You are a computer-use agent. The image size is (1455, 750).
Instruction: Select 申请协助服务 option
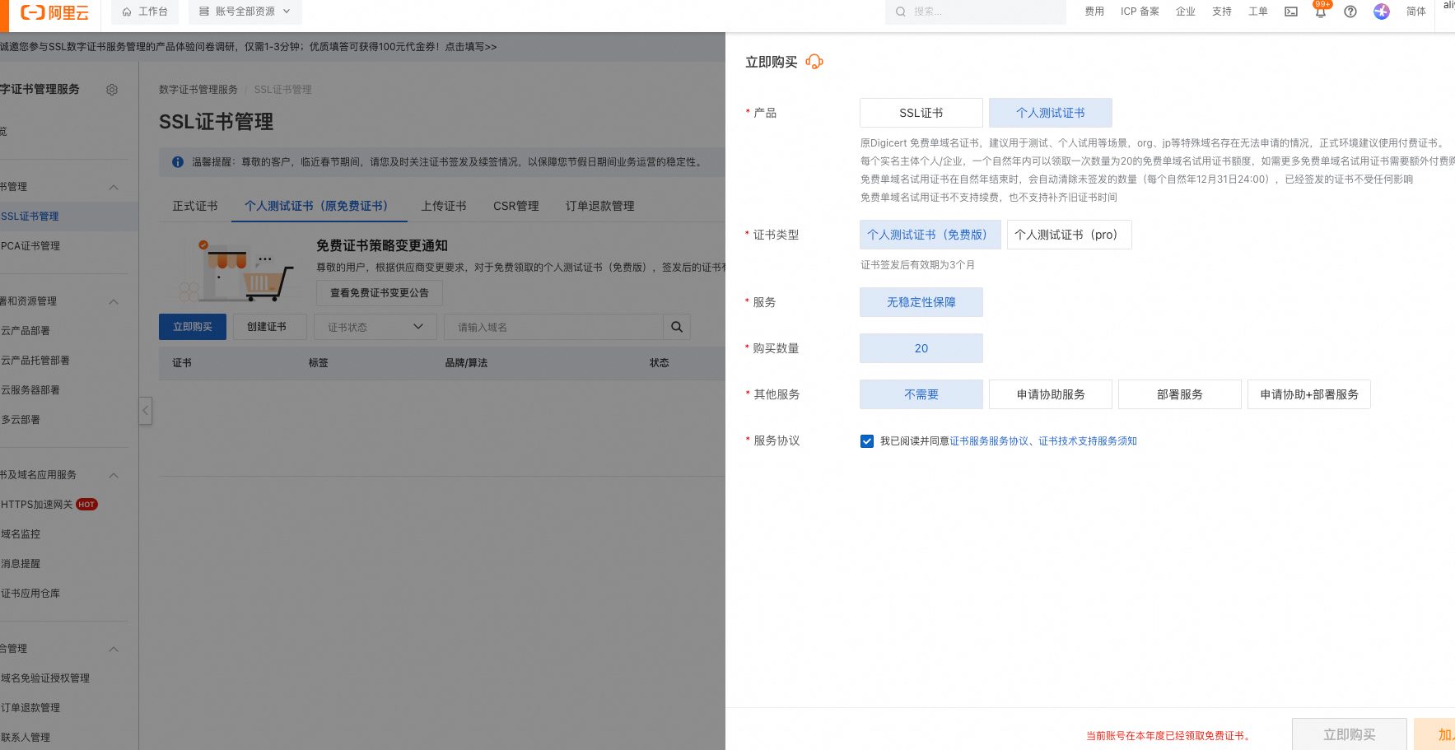click(x=1051, y=394)
